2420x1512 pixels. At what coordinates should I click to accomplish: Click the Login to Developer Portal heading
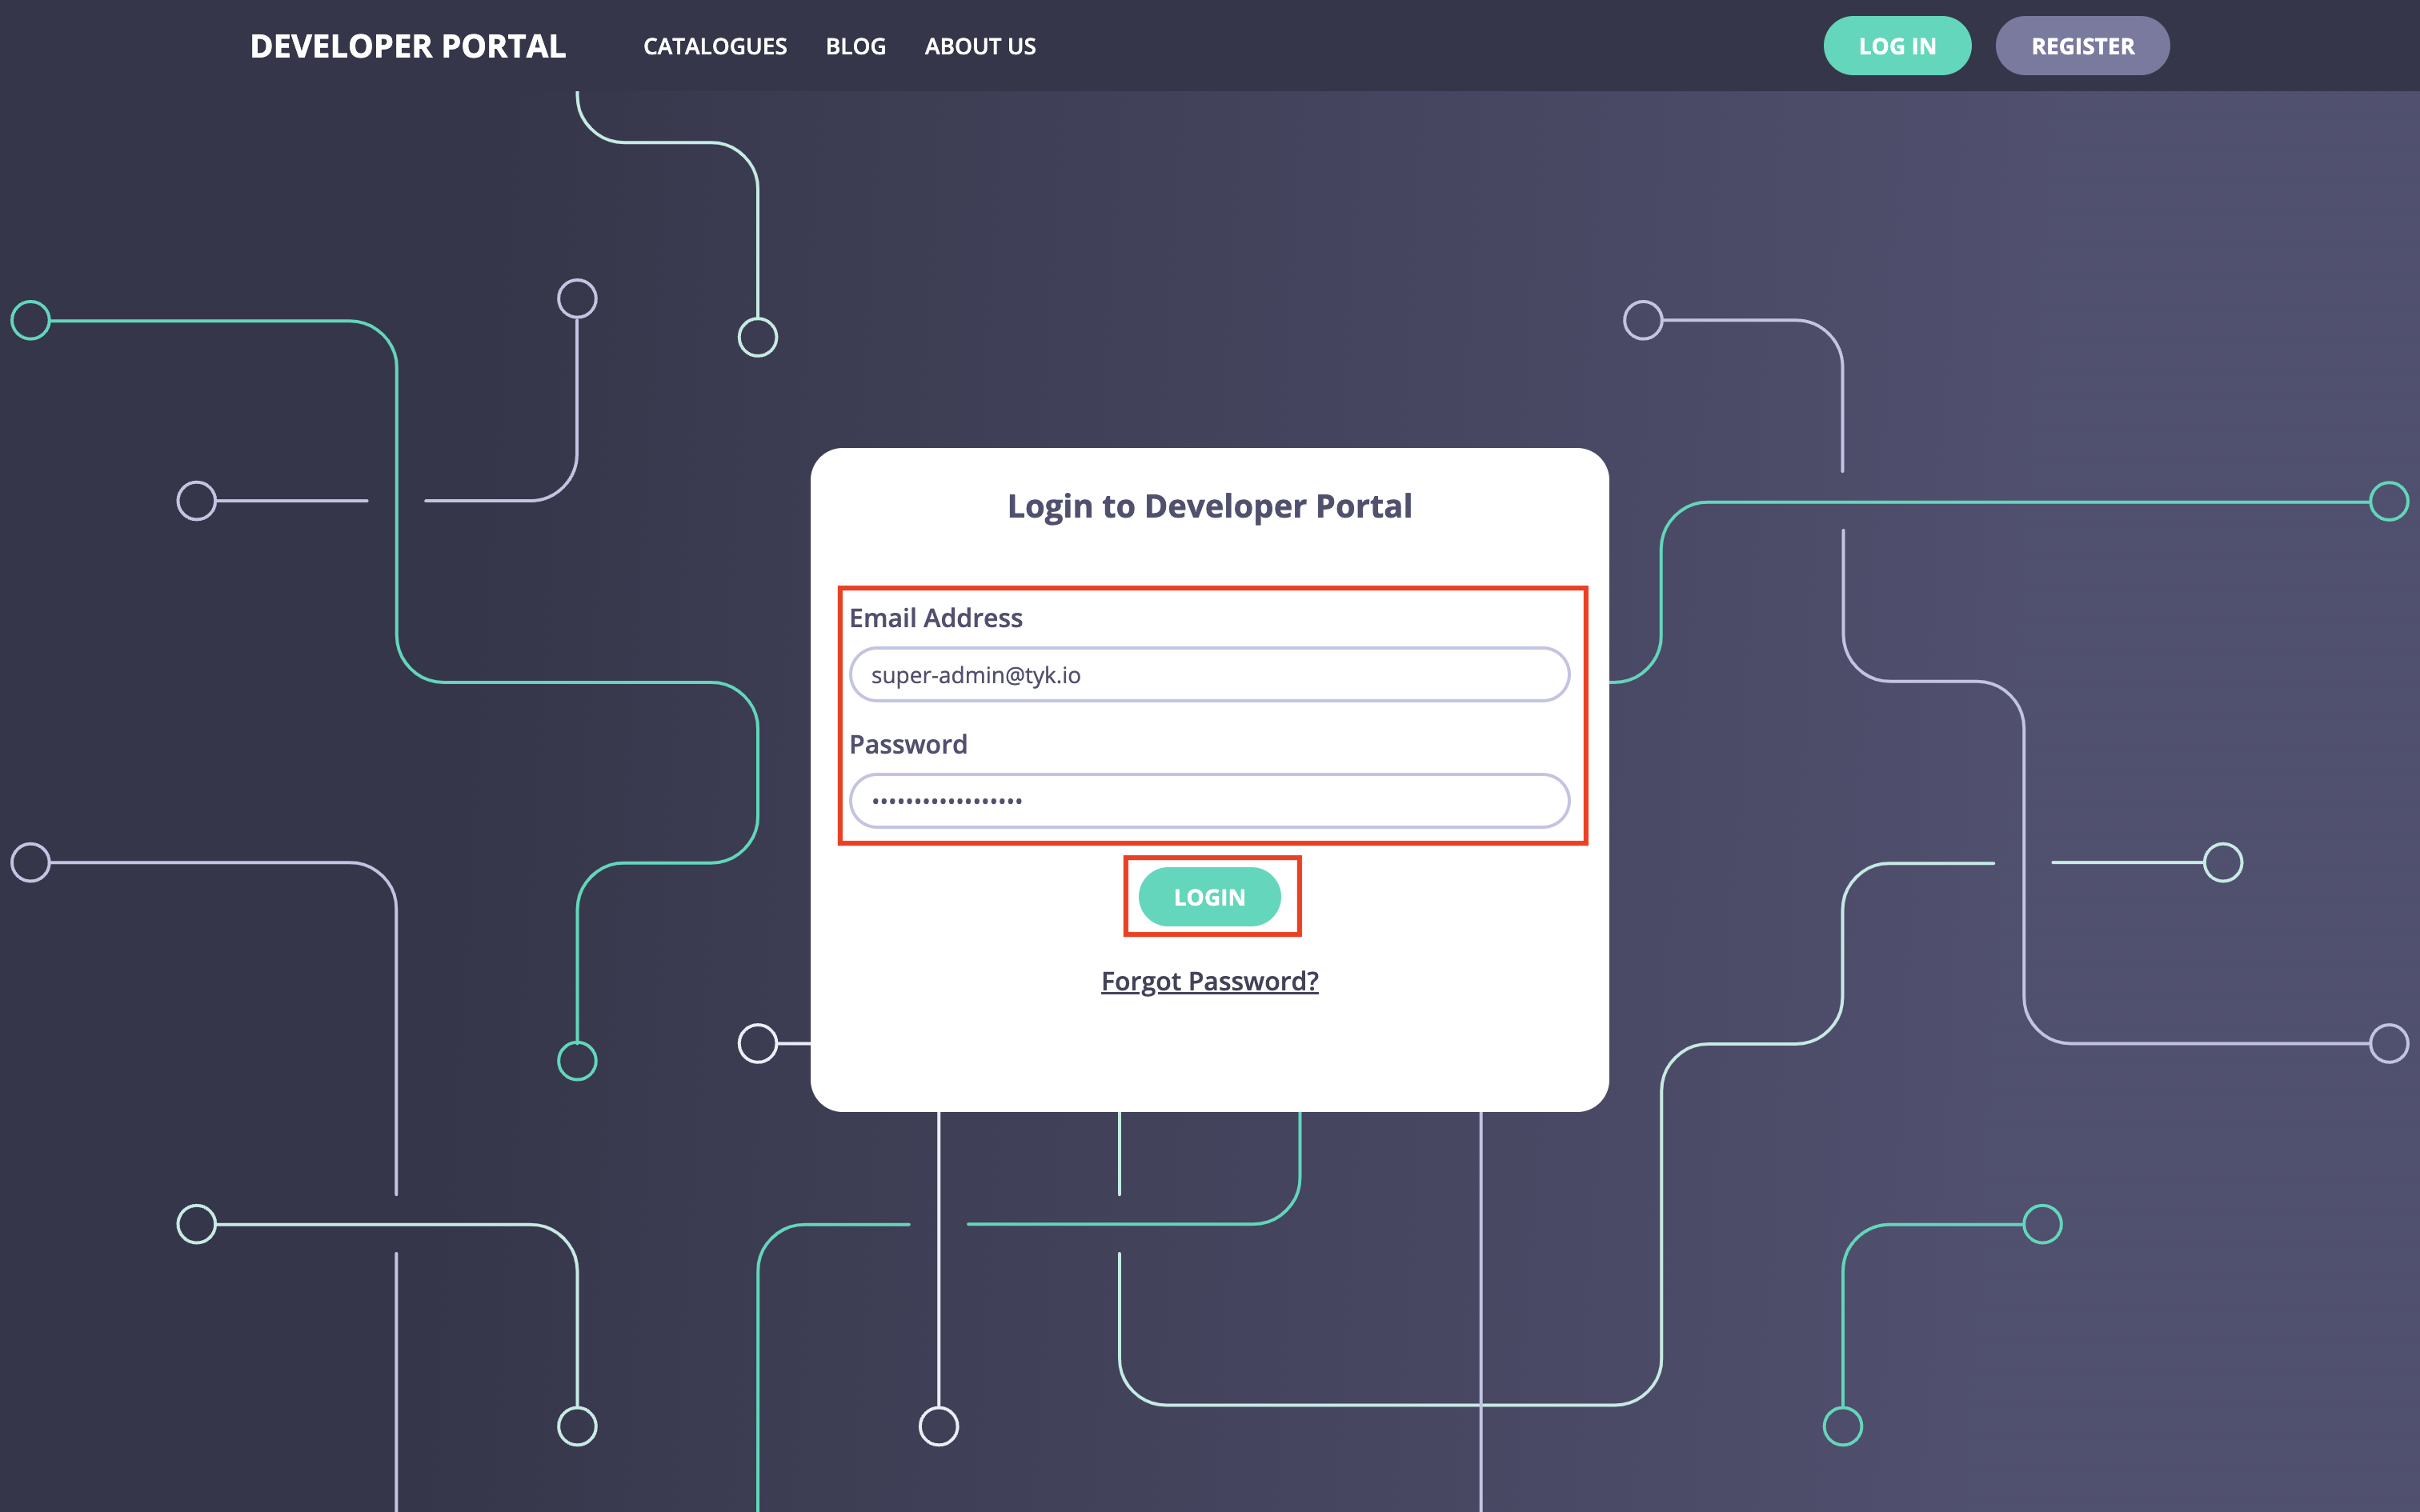pyautogui.click(x=1209, y=506)
